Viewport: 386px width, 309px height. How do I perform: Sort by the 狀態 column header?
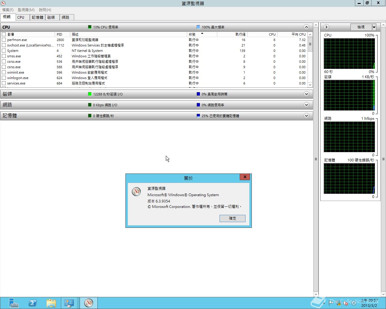202,34
